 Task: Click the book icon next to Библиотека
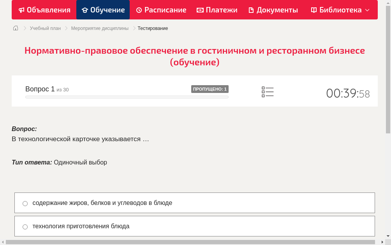pyautogui.click(x=314, y=10)
